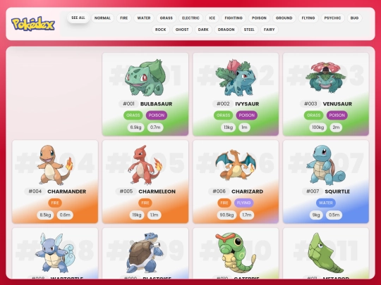Filter by Water type

pos(144,18)
